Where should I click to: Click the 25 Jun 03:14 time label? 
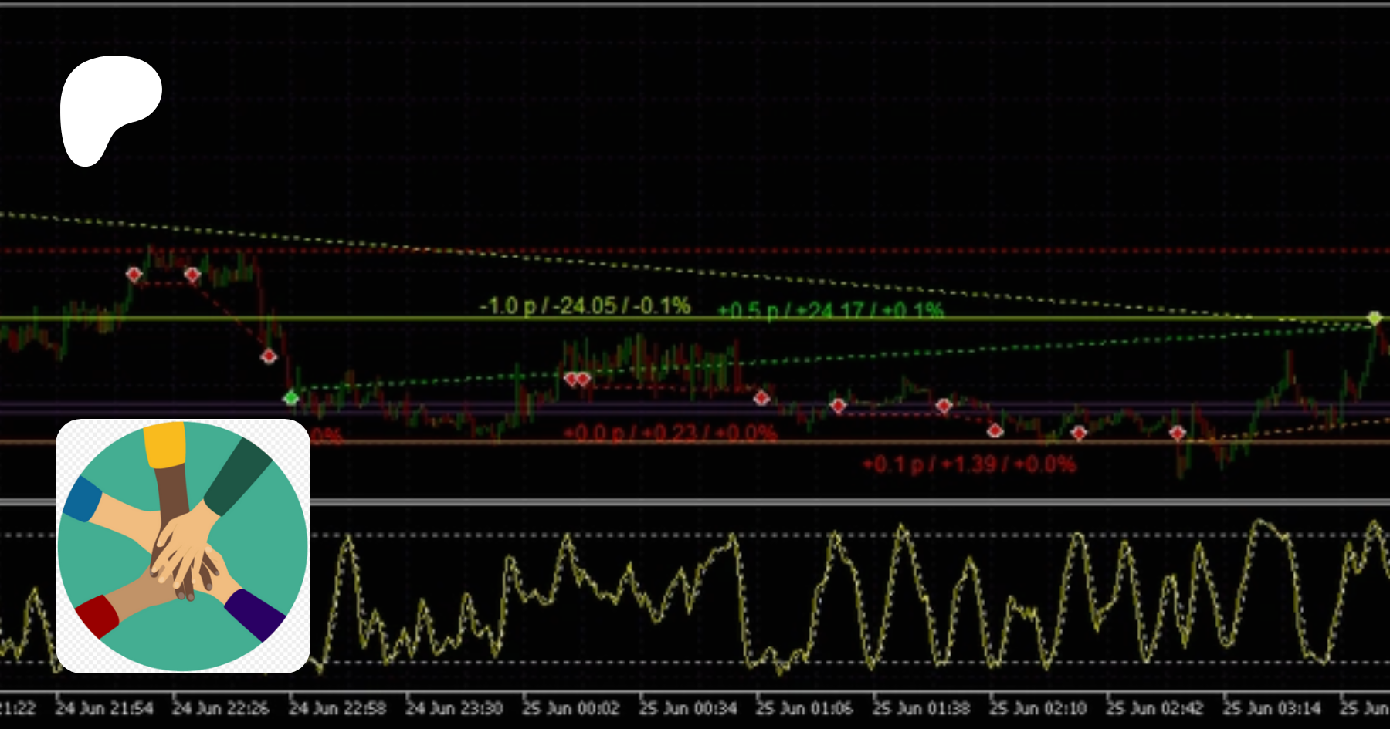tap(1272, 708)
